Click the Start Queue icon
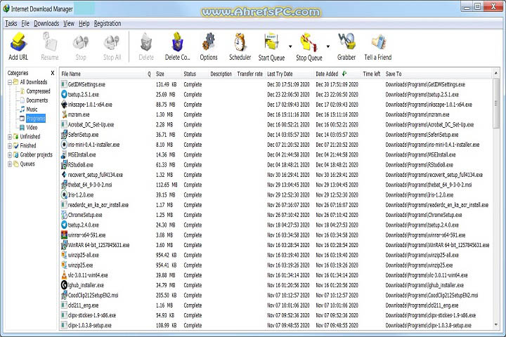 (x=271, y=42)
